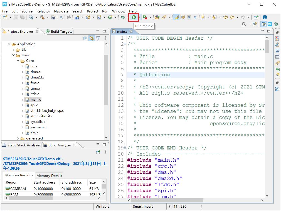Screen dimensions: 281x211
Task: Open the CubeMX perspective icon
Action: click(x=270, y=24)
